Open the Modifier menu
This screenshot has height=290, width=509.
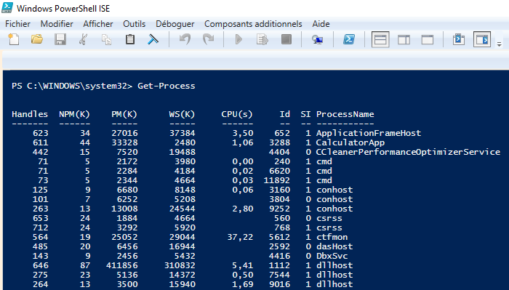(x=57, y=24)
